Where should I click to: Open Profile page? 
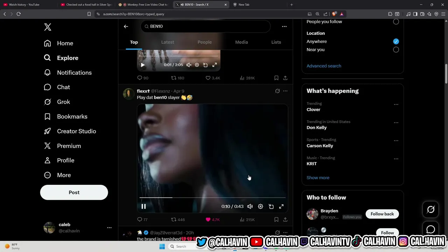click(x=59, y=160)
